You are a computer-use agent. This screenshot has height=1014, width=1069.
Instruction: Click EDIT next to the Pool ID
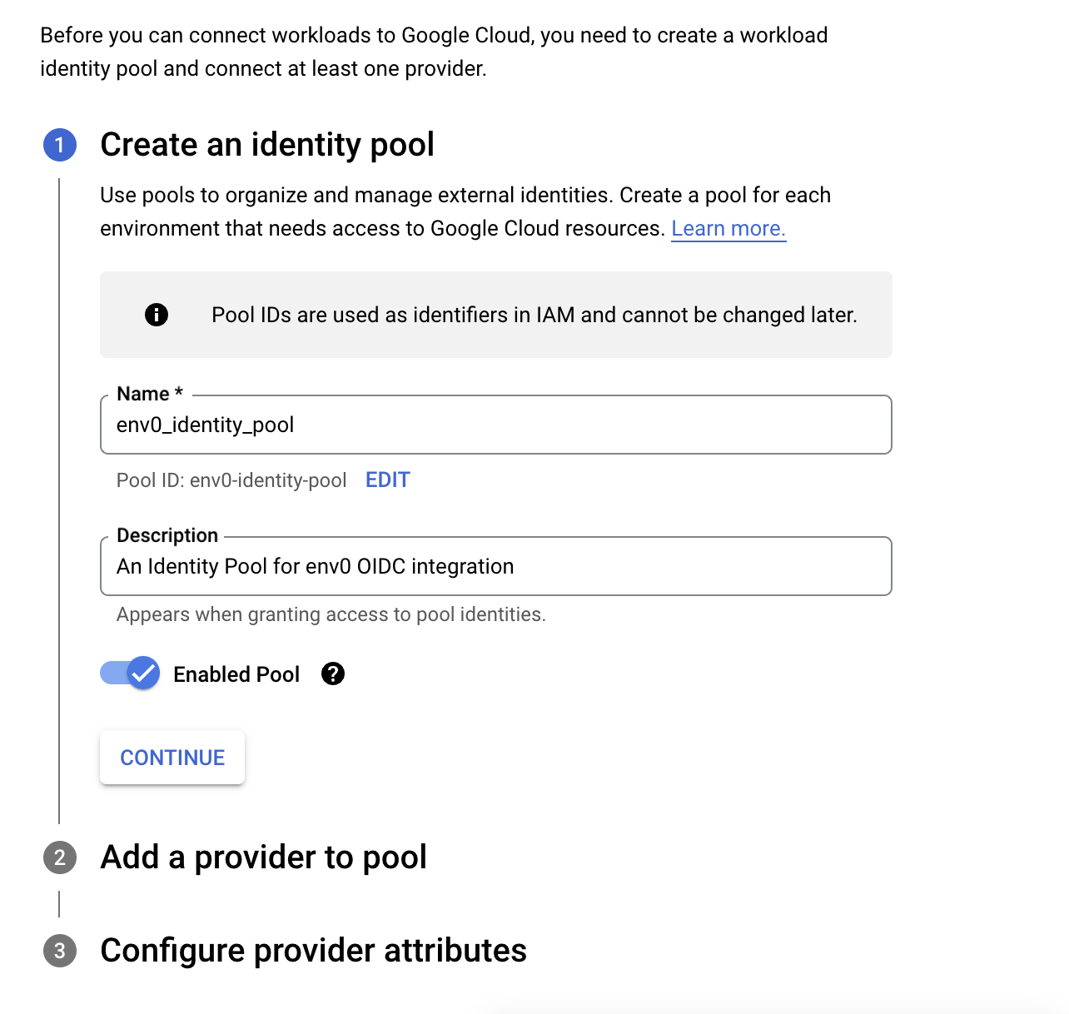pos(388,480)
